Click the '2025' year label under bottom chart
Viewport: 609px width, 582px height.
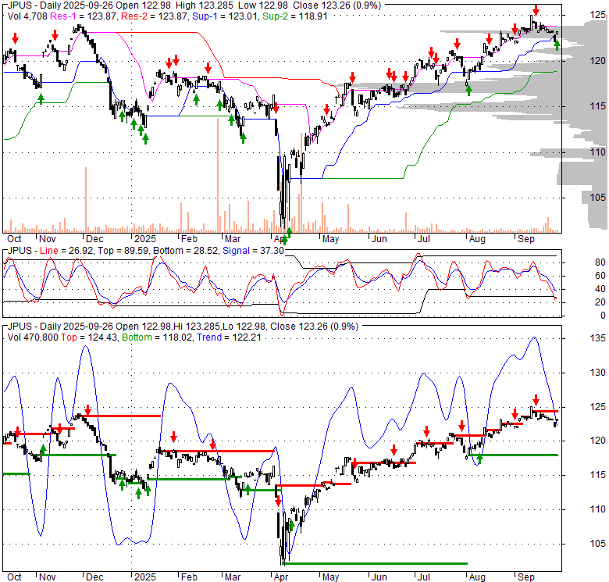click(x=145, y=577)
